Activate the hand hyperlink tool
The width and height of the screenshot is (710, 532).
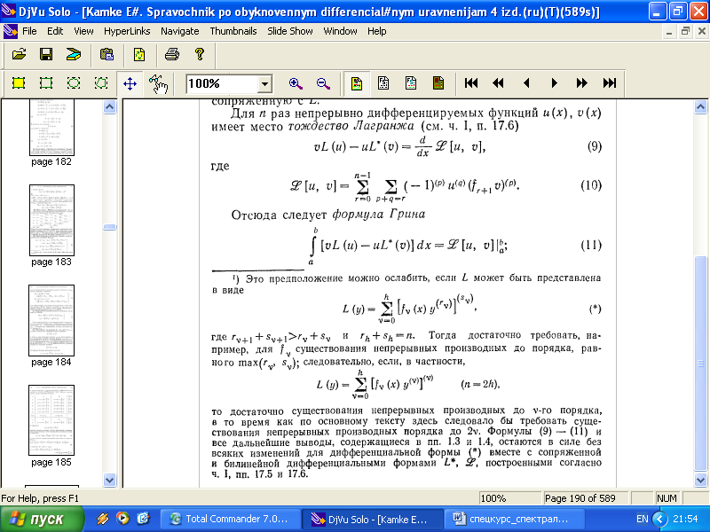pyautogui.click(x=158, y=83)
